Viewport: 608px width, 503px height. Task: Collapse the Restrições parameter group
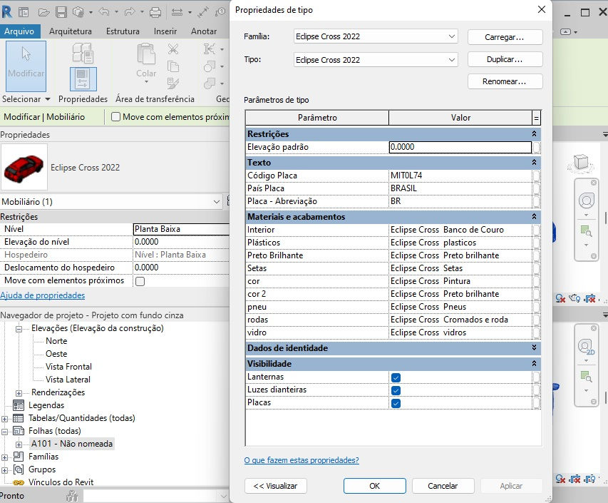(534, 133)
